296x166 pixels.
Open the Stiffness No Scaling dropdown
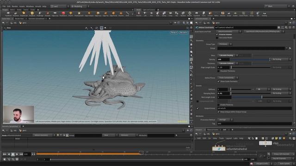coord(281,89)
